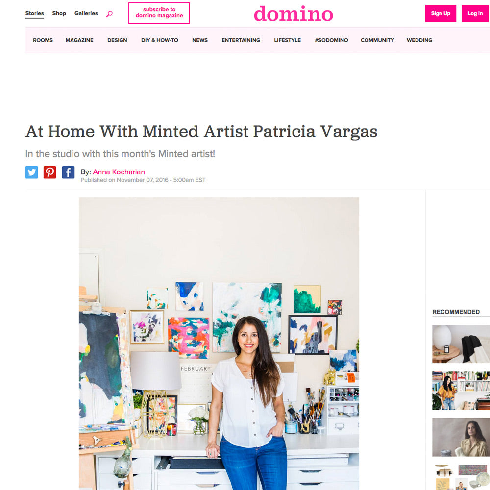This screenshot has height=490, width=490.
Task: Open recommended thumbnail with bookshelf woman
Action: [x=461, y=391]
